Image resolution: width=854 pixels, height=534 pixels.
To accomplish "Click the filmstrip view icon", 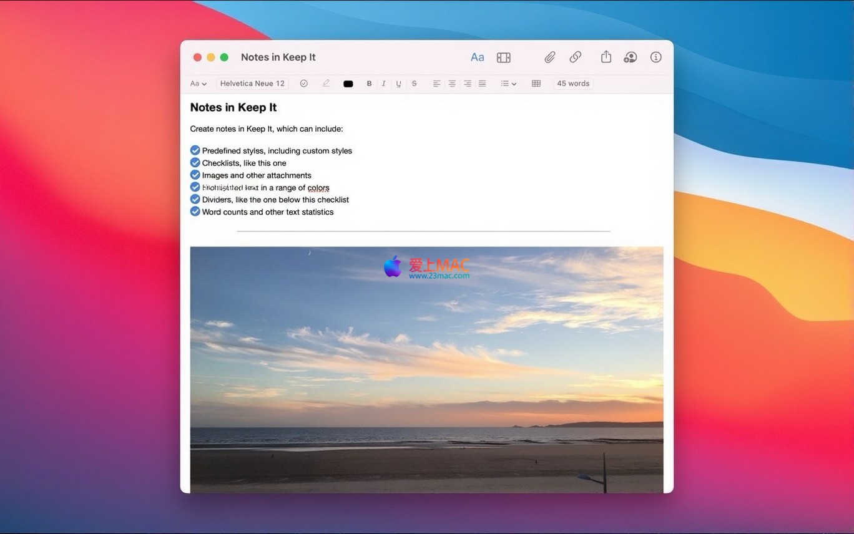I will tap(503, 57).
